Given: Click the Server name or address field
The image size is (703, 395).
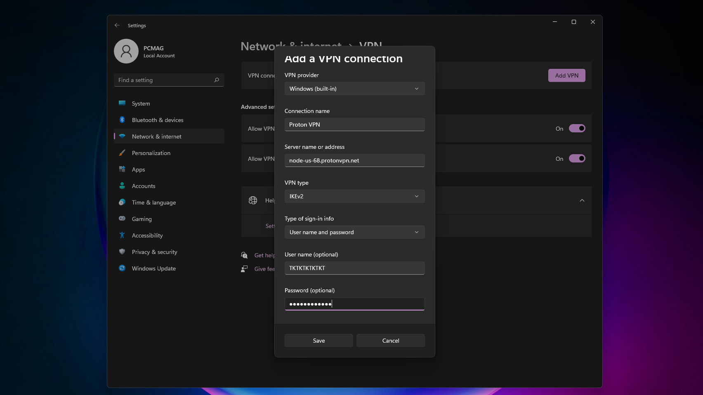Looking at the screenshot, I should (354, 160).
